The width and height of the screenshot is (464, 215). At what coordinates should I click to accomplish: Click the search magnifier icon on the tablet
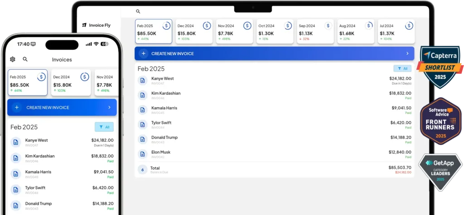(x=138, y=11)
